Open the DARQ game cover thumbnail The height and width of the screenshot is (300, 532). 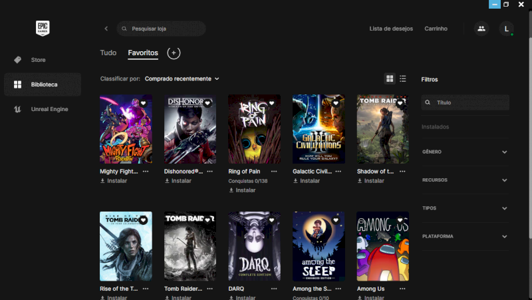tap(254, 246)
